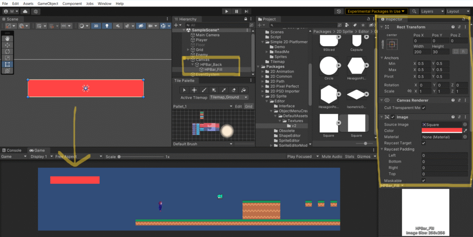Click Mute Audio in Game view
473x237 pixels.
(x=332, y=157)
